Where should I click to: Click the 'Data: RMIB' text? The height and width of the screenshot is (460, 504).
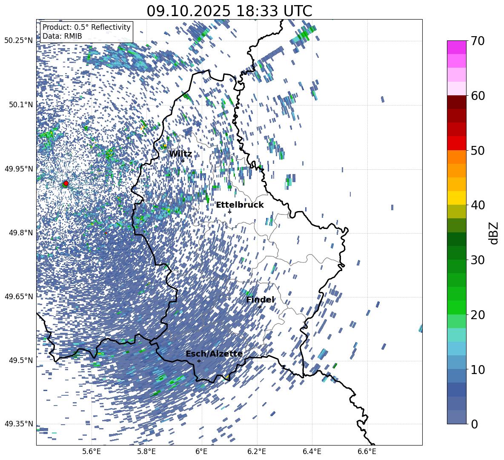click(62, 36)
